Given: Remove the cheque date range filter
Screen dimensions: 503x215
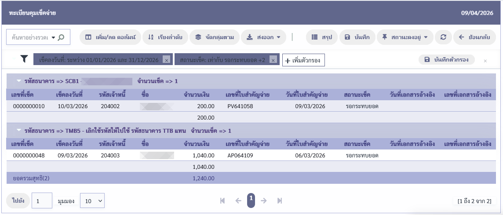Looking at the screenshot, I should [166, 60].
